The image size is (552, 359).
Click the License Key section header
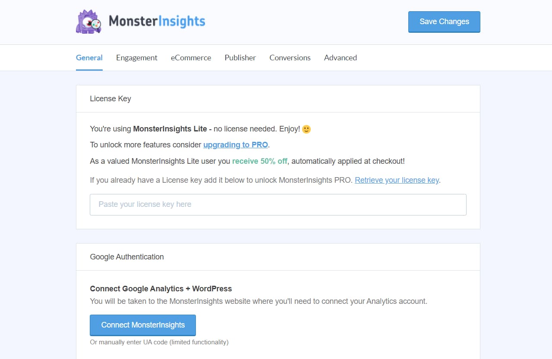[x=110, y=99]
